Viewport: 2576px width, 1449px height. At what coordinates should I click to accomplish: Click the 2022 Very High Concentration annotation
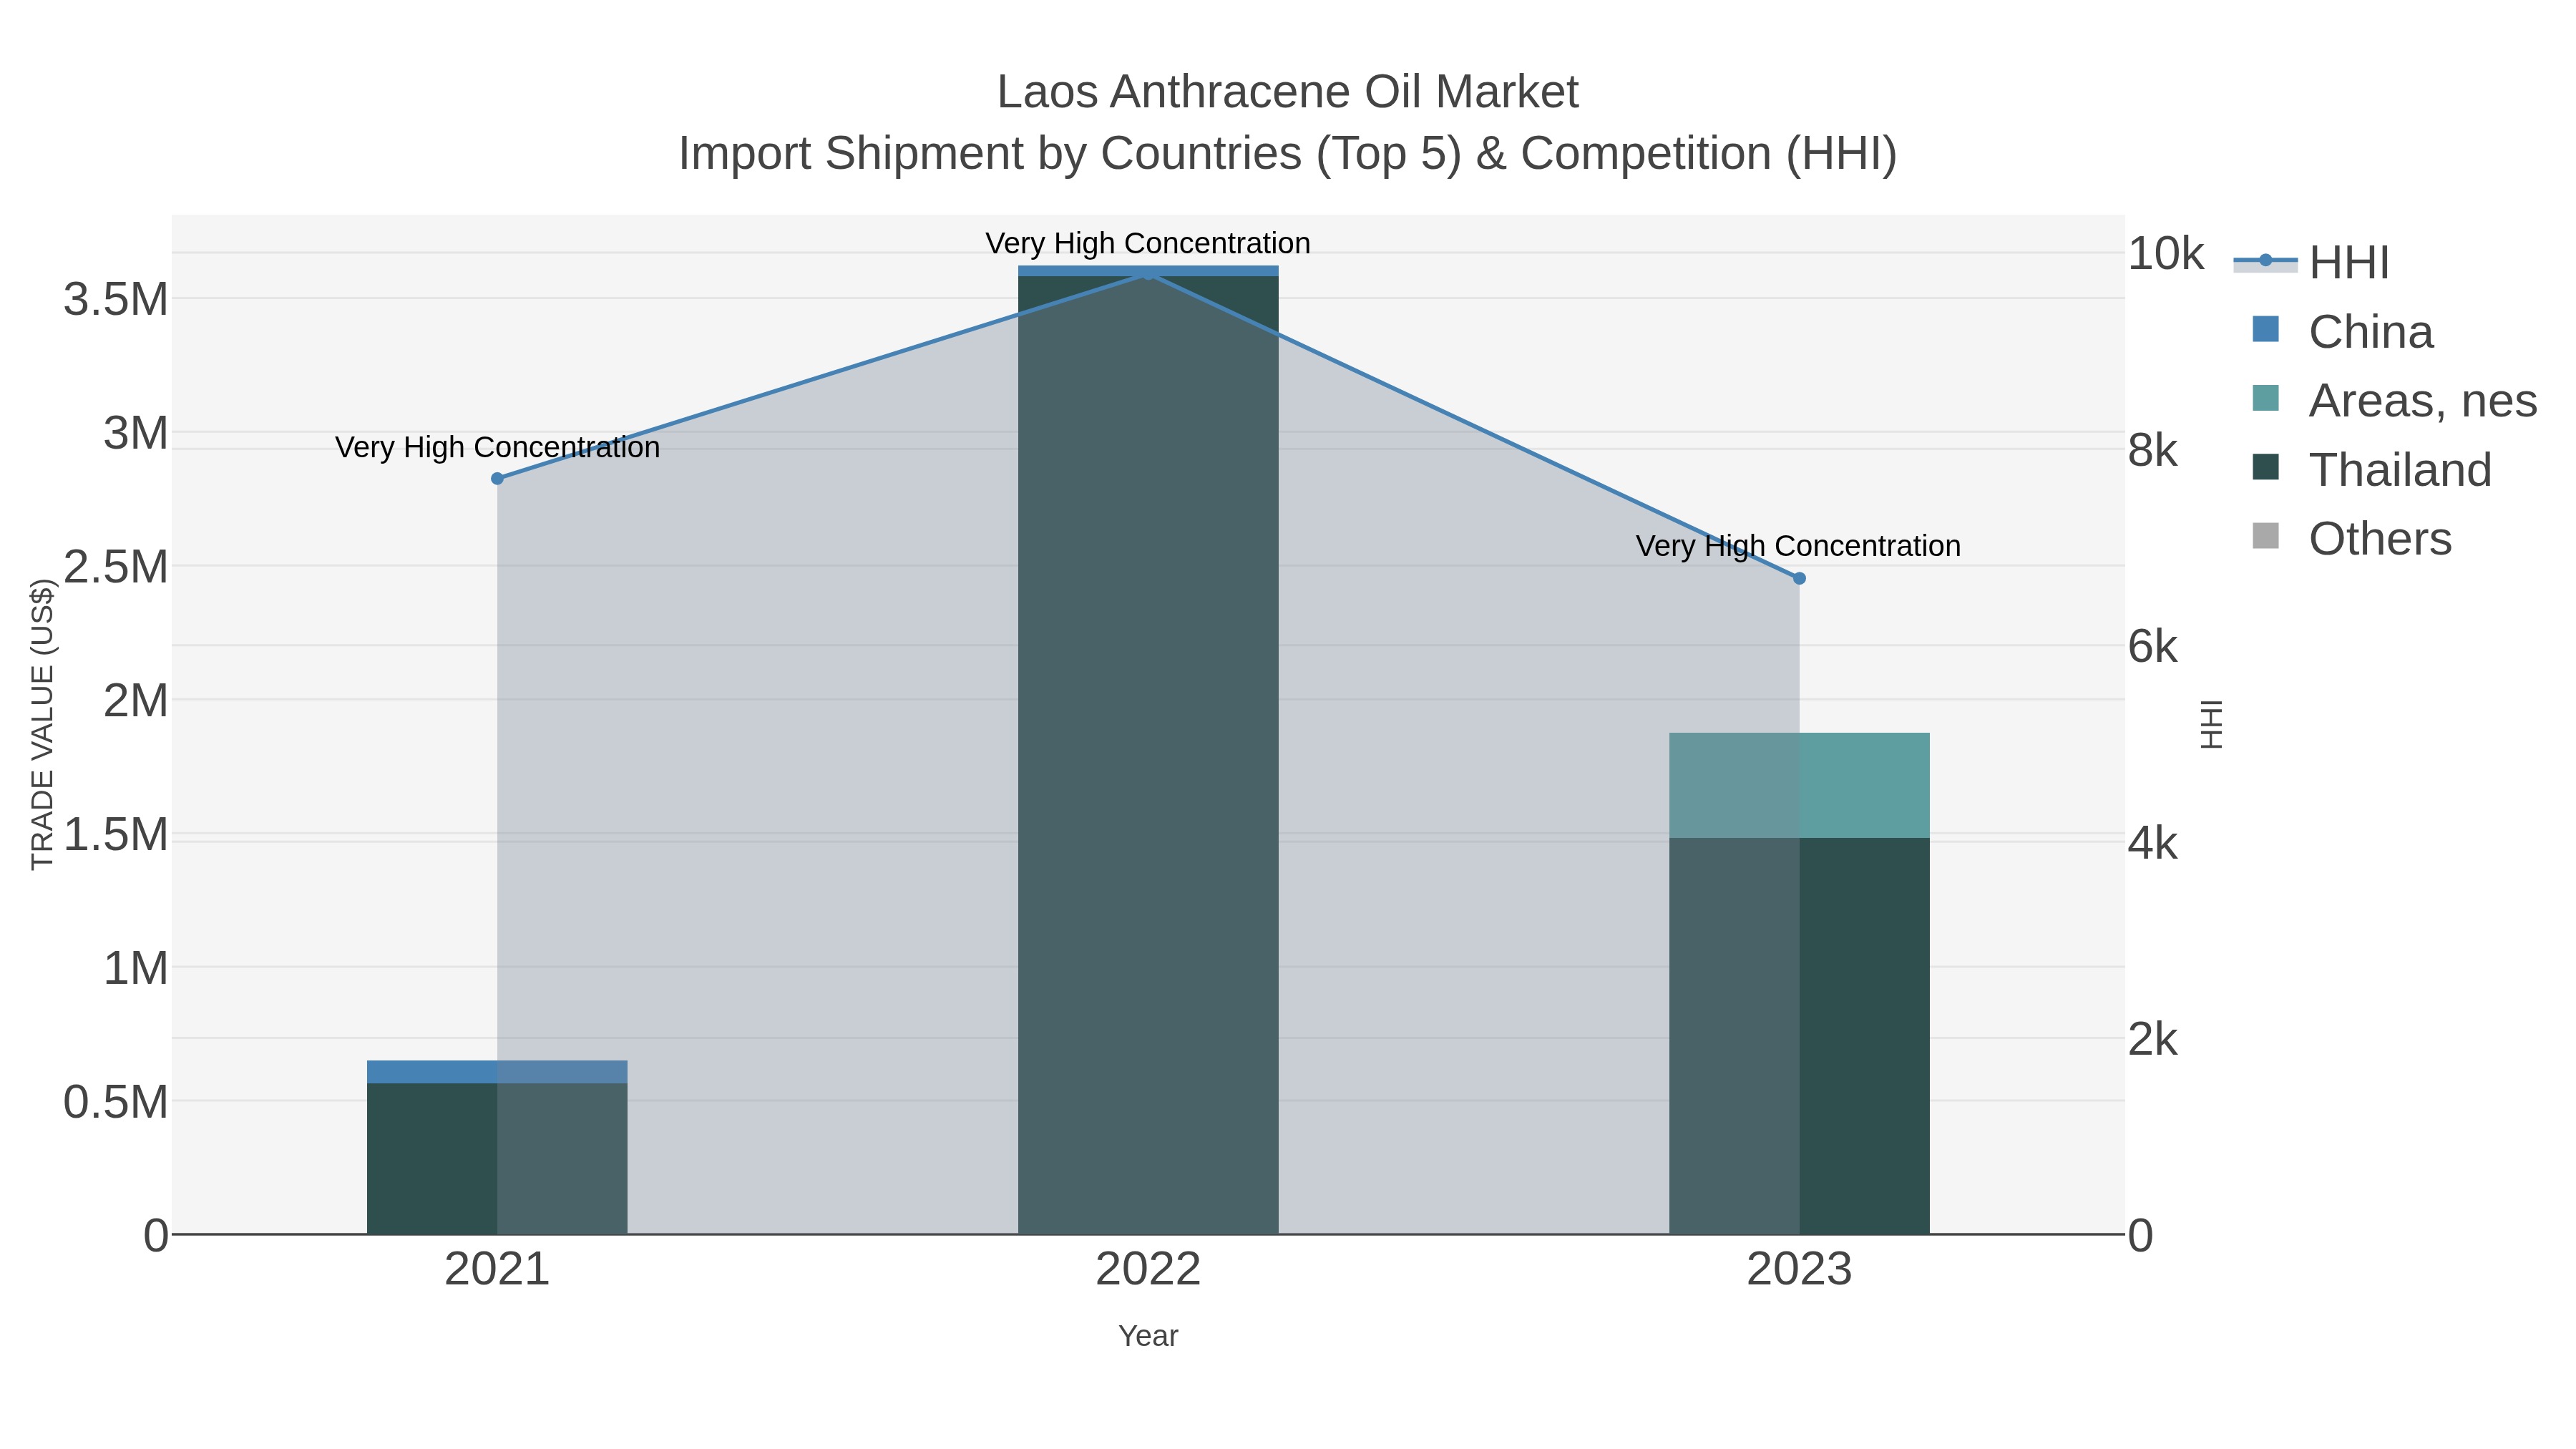pos(1148,243)
